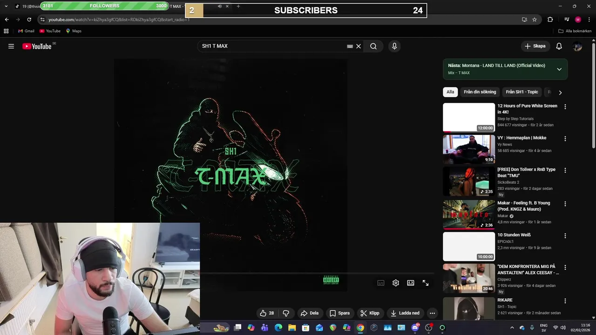This screenshot has height=335, width=596.
Task: Clear the search box with X
Action: point(359,46)
